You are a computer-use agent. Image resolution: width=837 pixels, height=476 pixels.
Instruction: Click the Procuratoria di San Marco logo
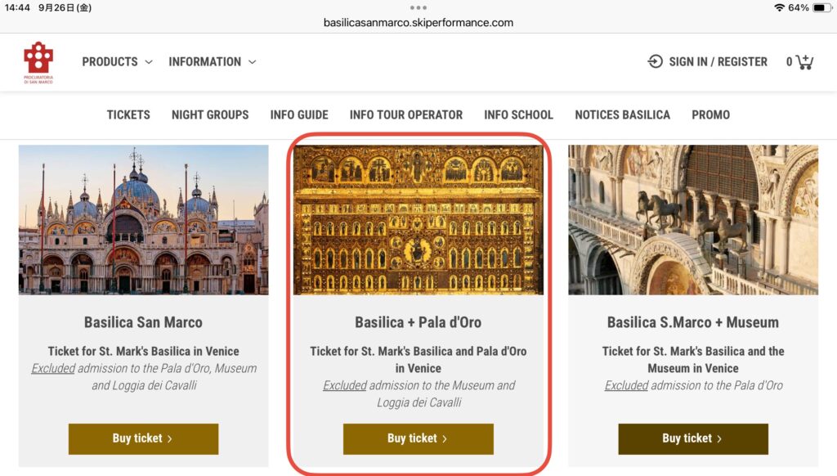(x=38, y=62)
